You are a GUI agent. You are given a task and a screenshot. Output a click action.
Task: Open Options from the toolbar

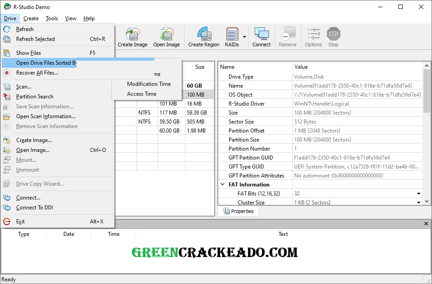point(313,36)
